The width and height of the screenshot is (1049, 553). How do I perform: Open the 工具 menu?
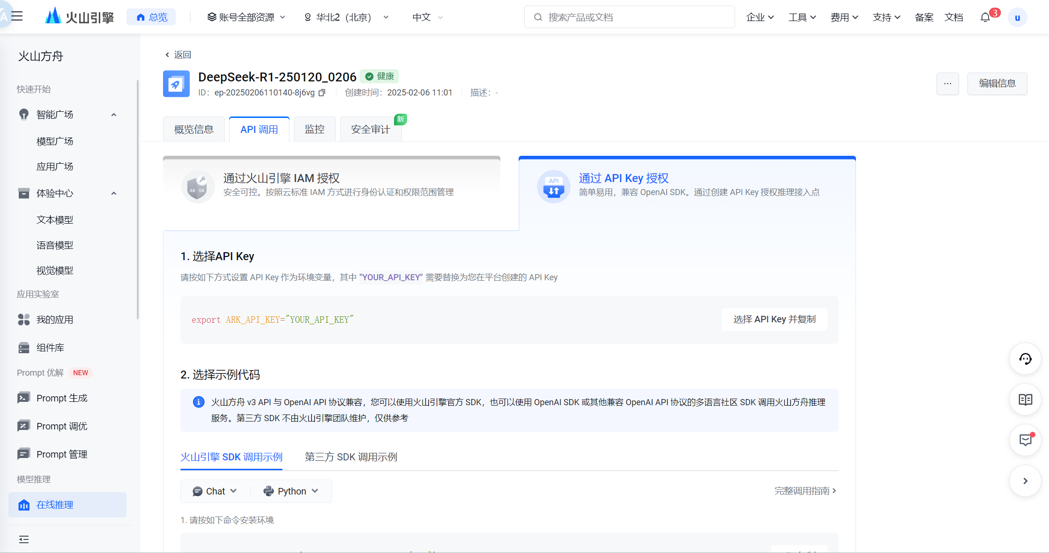802,17
